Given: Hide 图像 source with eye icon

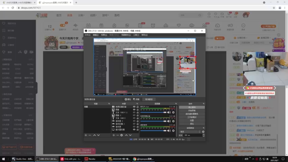Looking at the screenshot, I should tap(134, 109).
